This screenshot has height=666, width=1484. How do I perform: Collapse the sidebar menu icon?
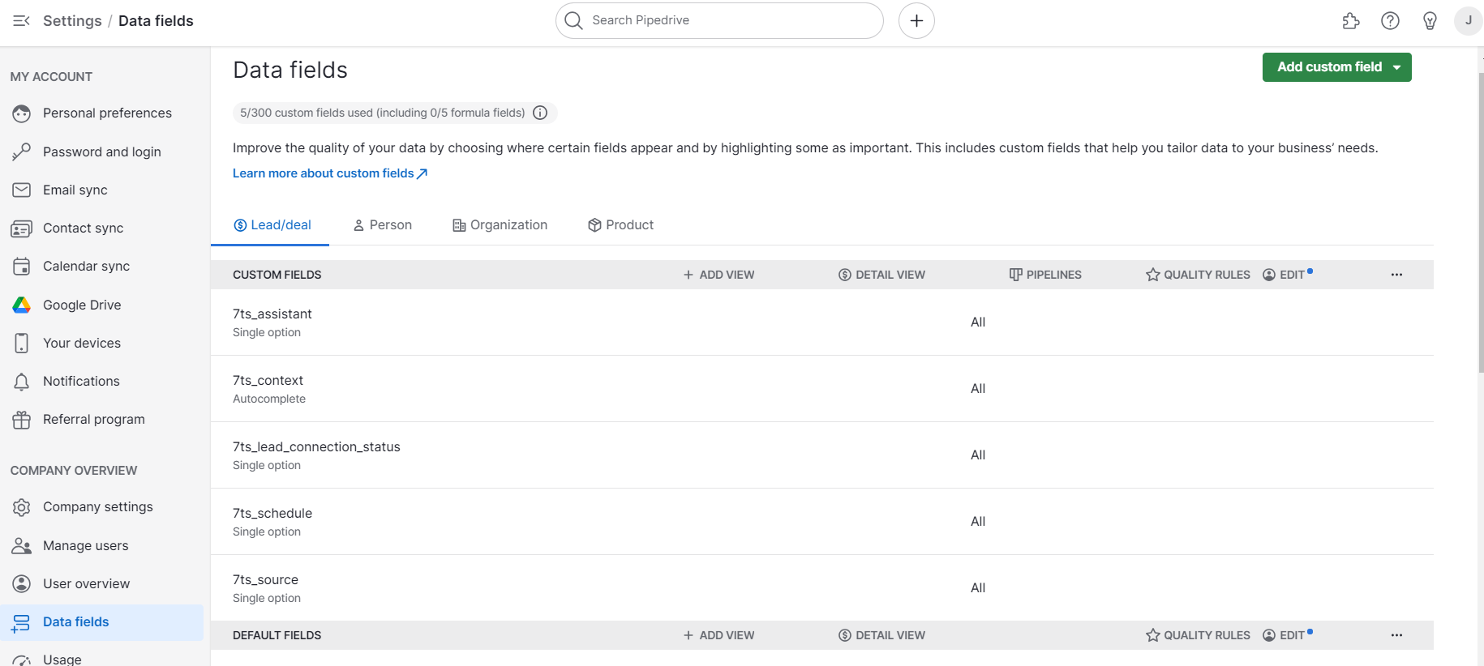pos(22,21)
